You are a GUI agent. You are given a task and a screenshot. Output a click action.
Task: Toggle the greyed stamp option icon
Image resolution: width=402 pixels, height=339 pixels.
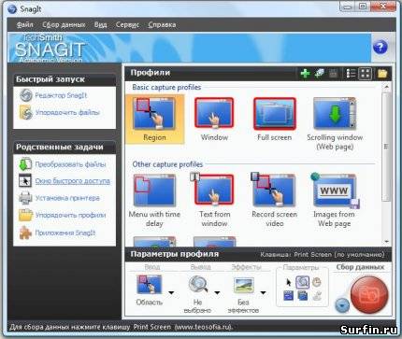tap(317, 295)
